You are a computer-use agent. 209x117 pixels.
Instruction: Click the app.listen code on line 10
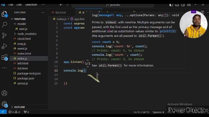click(74, 62)
